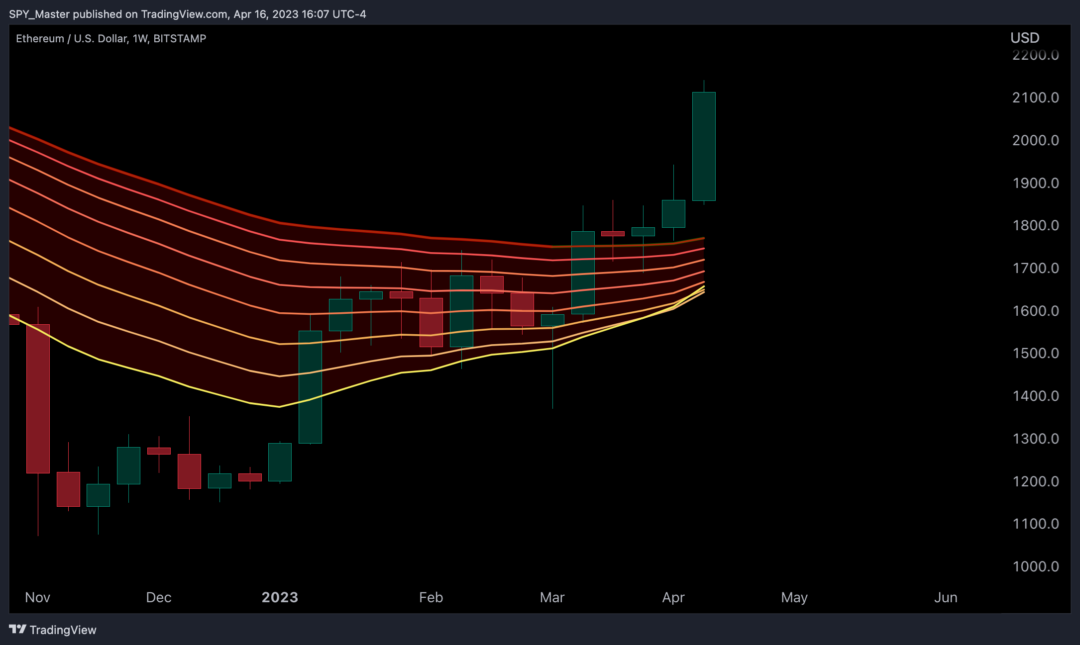Click the TradingView logo icon
The image size is (1080, 645).
pyautogui.click(x=17, y=629)
